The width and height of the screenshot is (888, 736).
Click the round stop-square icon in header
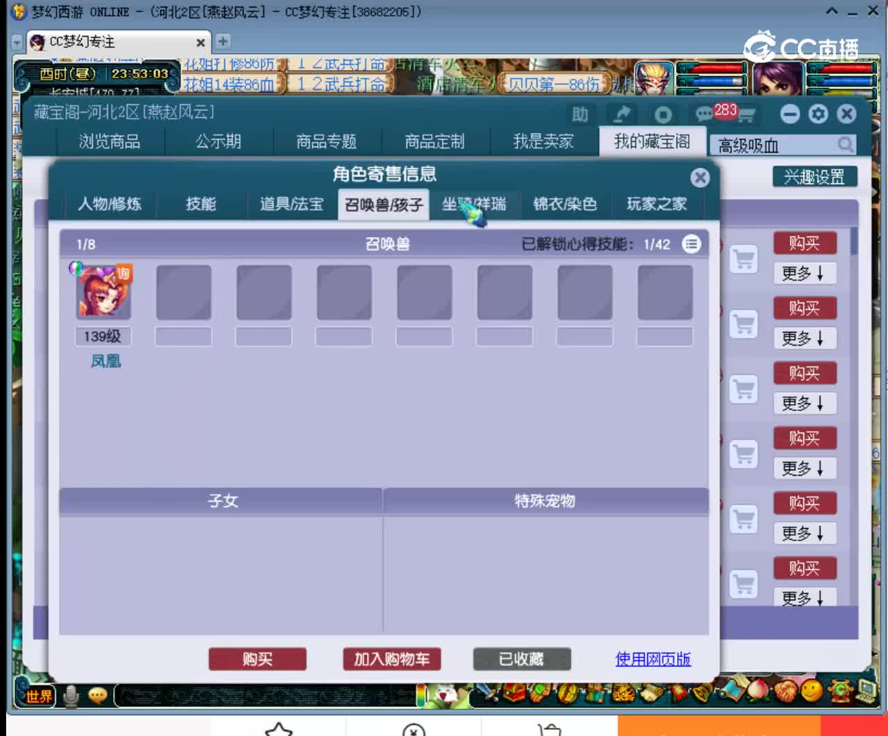pyautogui.click(x=663, y=114)
